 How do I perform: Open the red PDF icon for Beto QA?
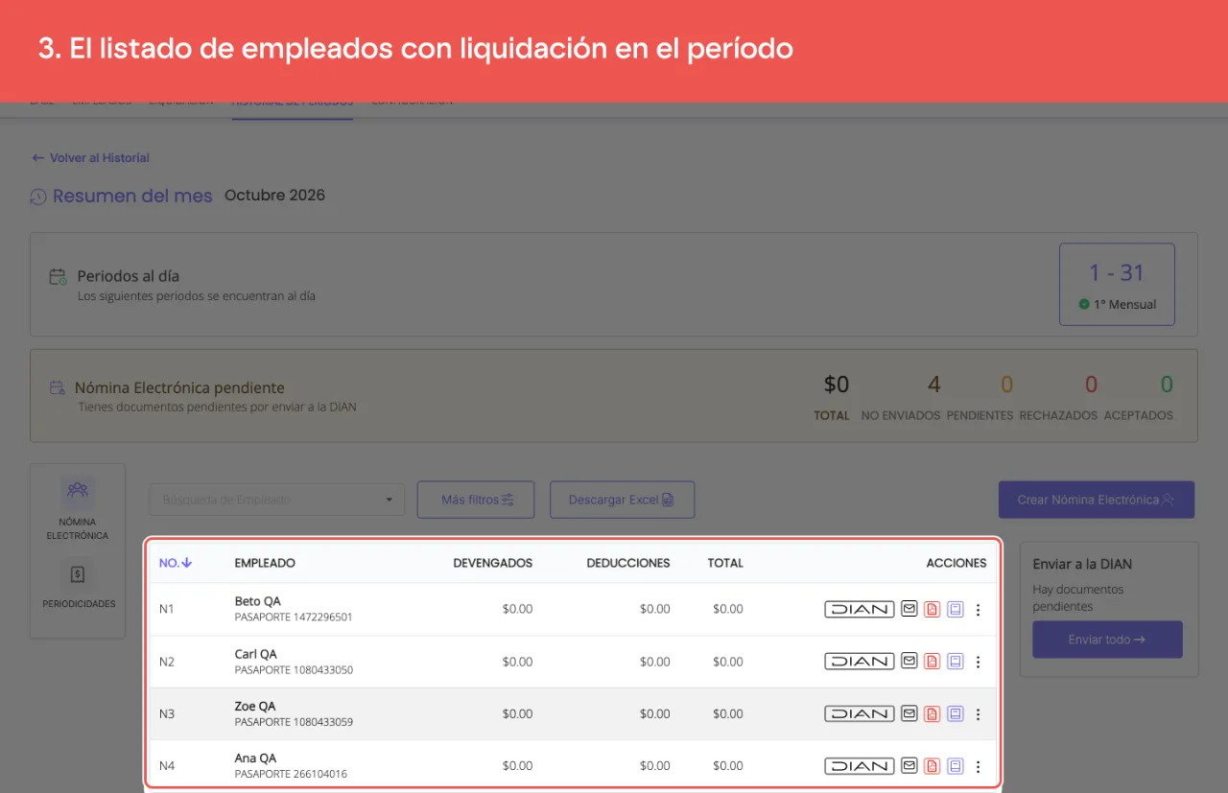[932, 609]
